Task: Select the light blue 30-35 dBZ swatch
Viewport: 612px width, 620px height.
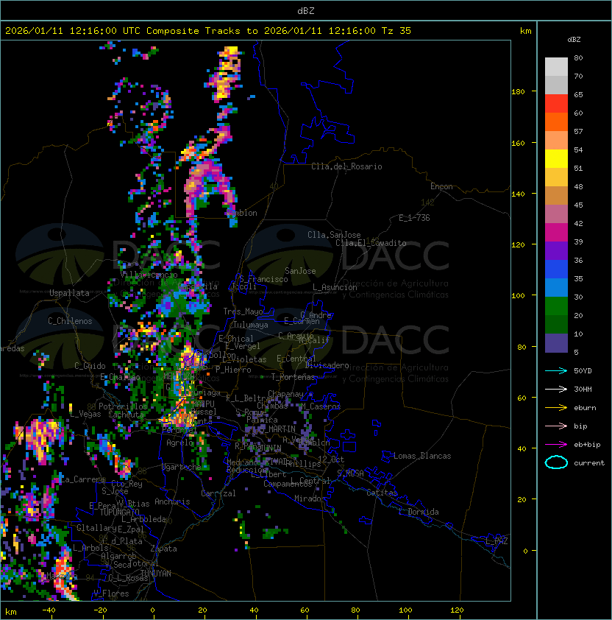Action: pos(556,288)
